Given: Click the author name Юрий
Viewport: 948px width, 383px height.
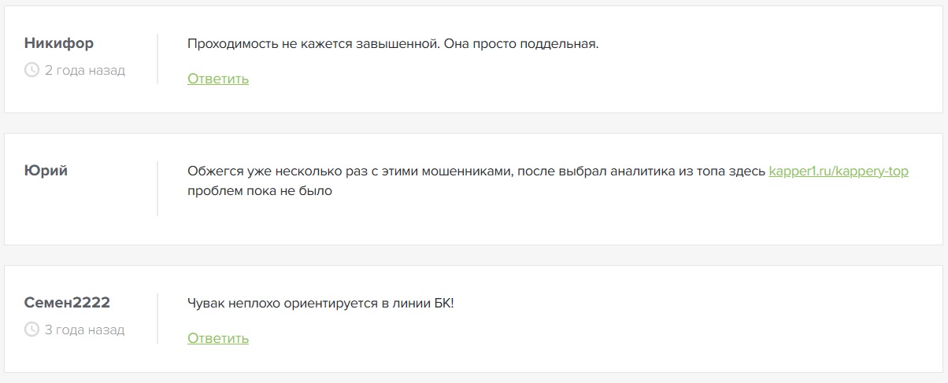Looking at the screenshot, I should tap(46, 170).
